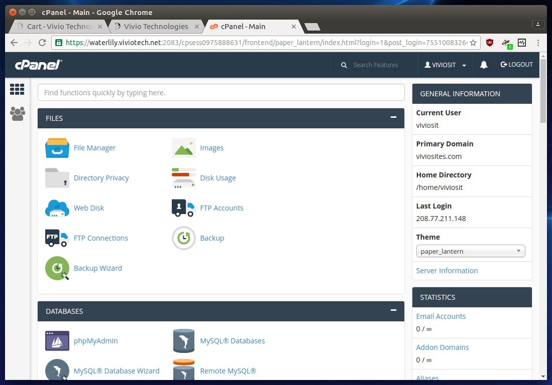552x385 pixels.
Task: Open the phpMyAdmin sailboat icon
Action: click(x=57, y=341)
